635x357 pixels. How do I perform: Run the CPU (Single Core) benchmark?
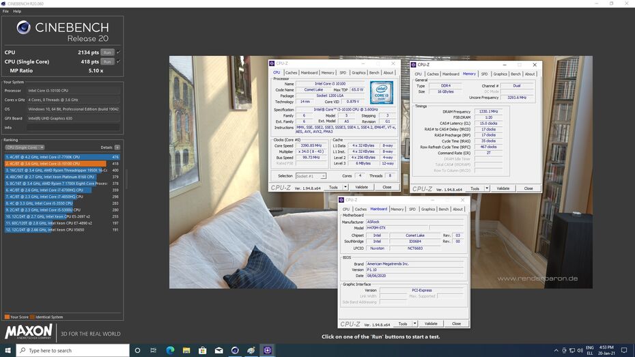(x=107, y=61)
